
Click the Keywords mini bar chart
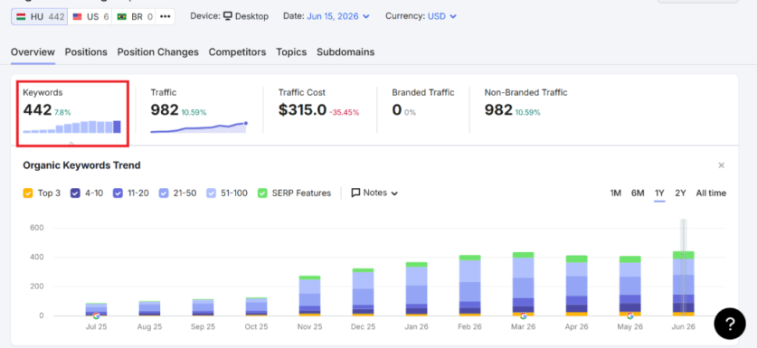click(x=72, y=127)
